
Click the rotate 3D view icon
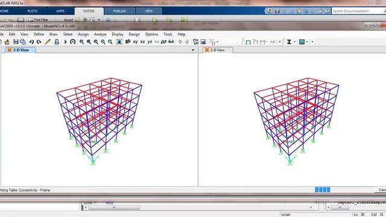pyautogui.click(x=163, y=42)
